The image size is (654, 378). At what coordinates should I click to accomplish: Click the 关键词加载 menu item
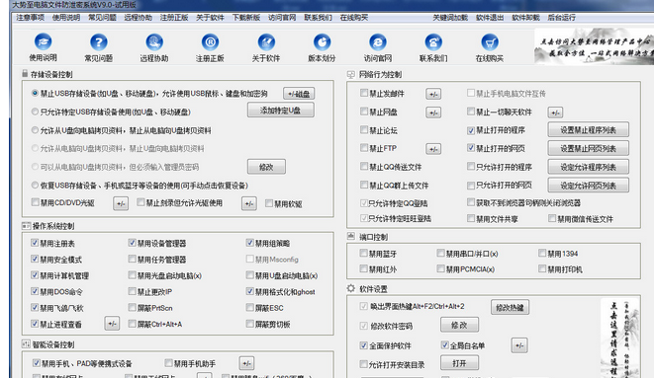pyautogui.click(x=450, y=18)
